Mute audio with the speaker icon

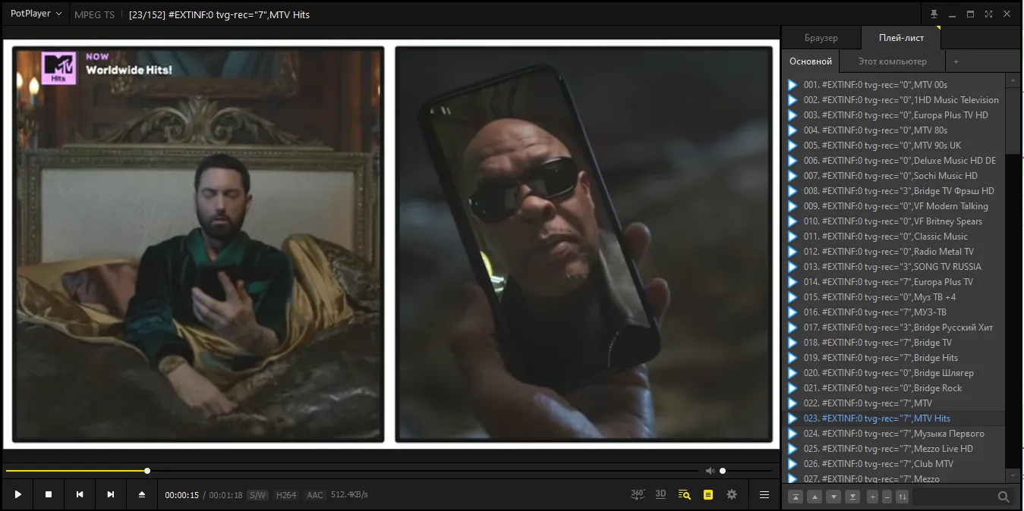[x=710, y=471]
